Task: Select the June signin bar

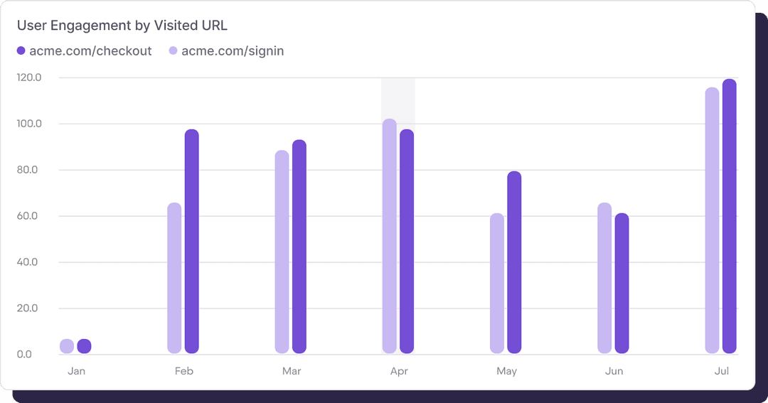Action: 604,278
